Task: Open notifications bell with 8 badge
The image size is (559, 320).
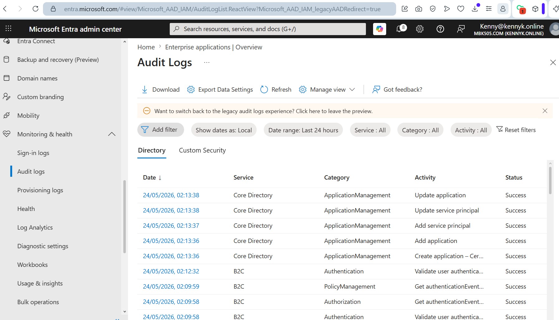Action: pos(400,29)
